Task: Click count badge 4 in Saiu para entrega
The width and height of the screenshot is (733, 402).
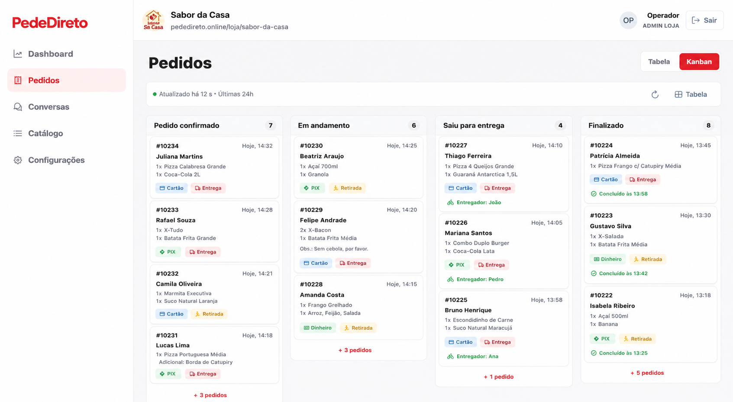Action: [560, 125]
